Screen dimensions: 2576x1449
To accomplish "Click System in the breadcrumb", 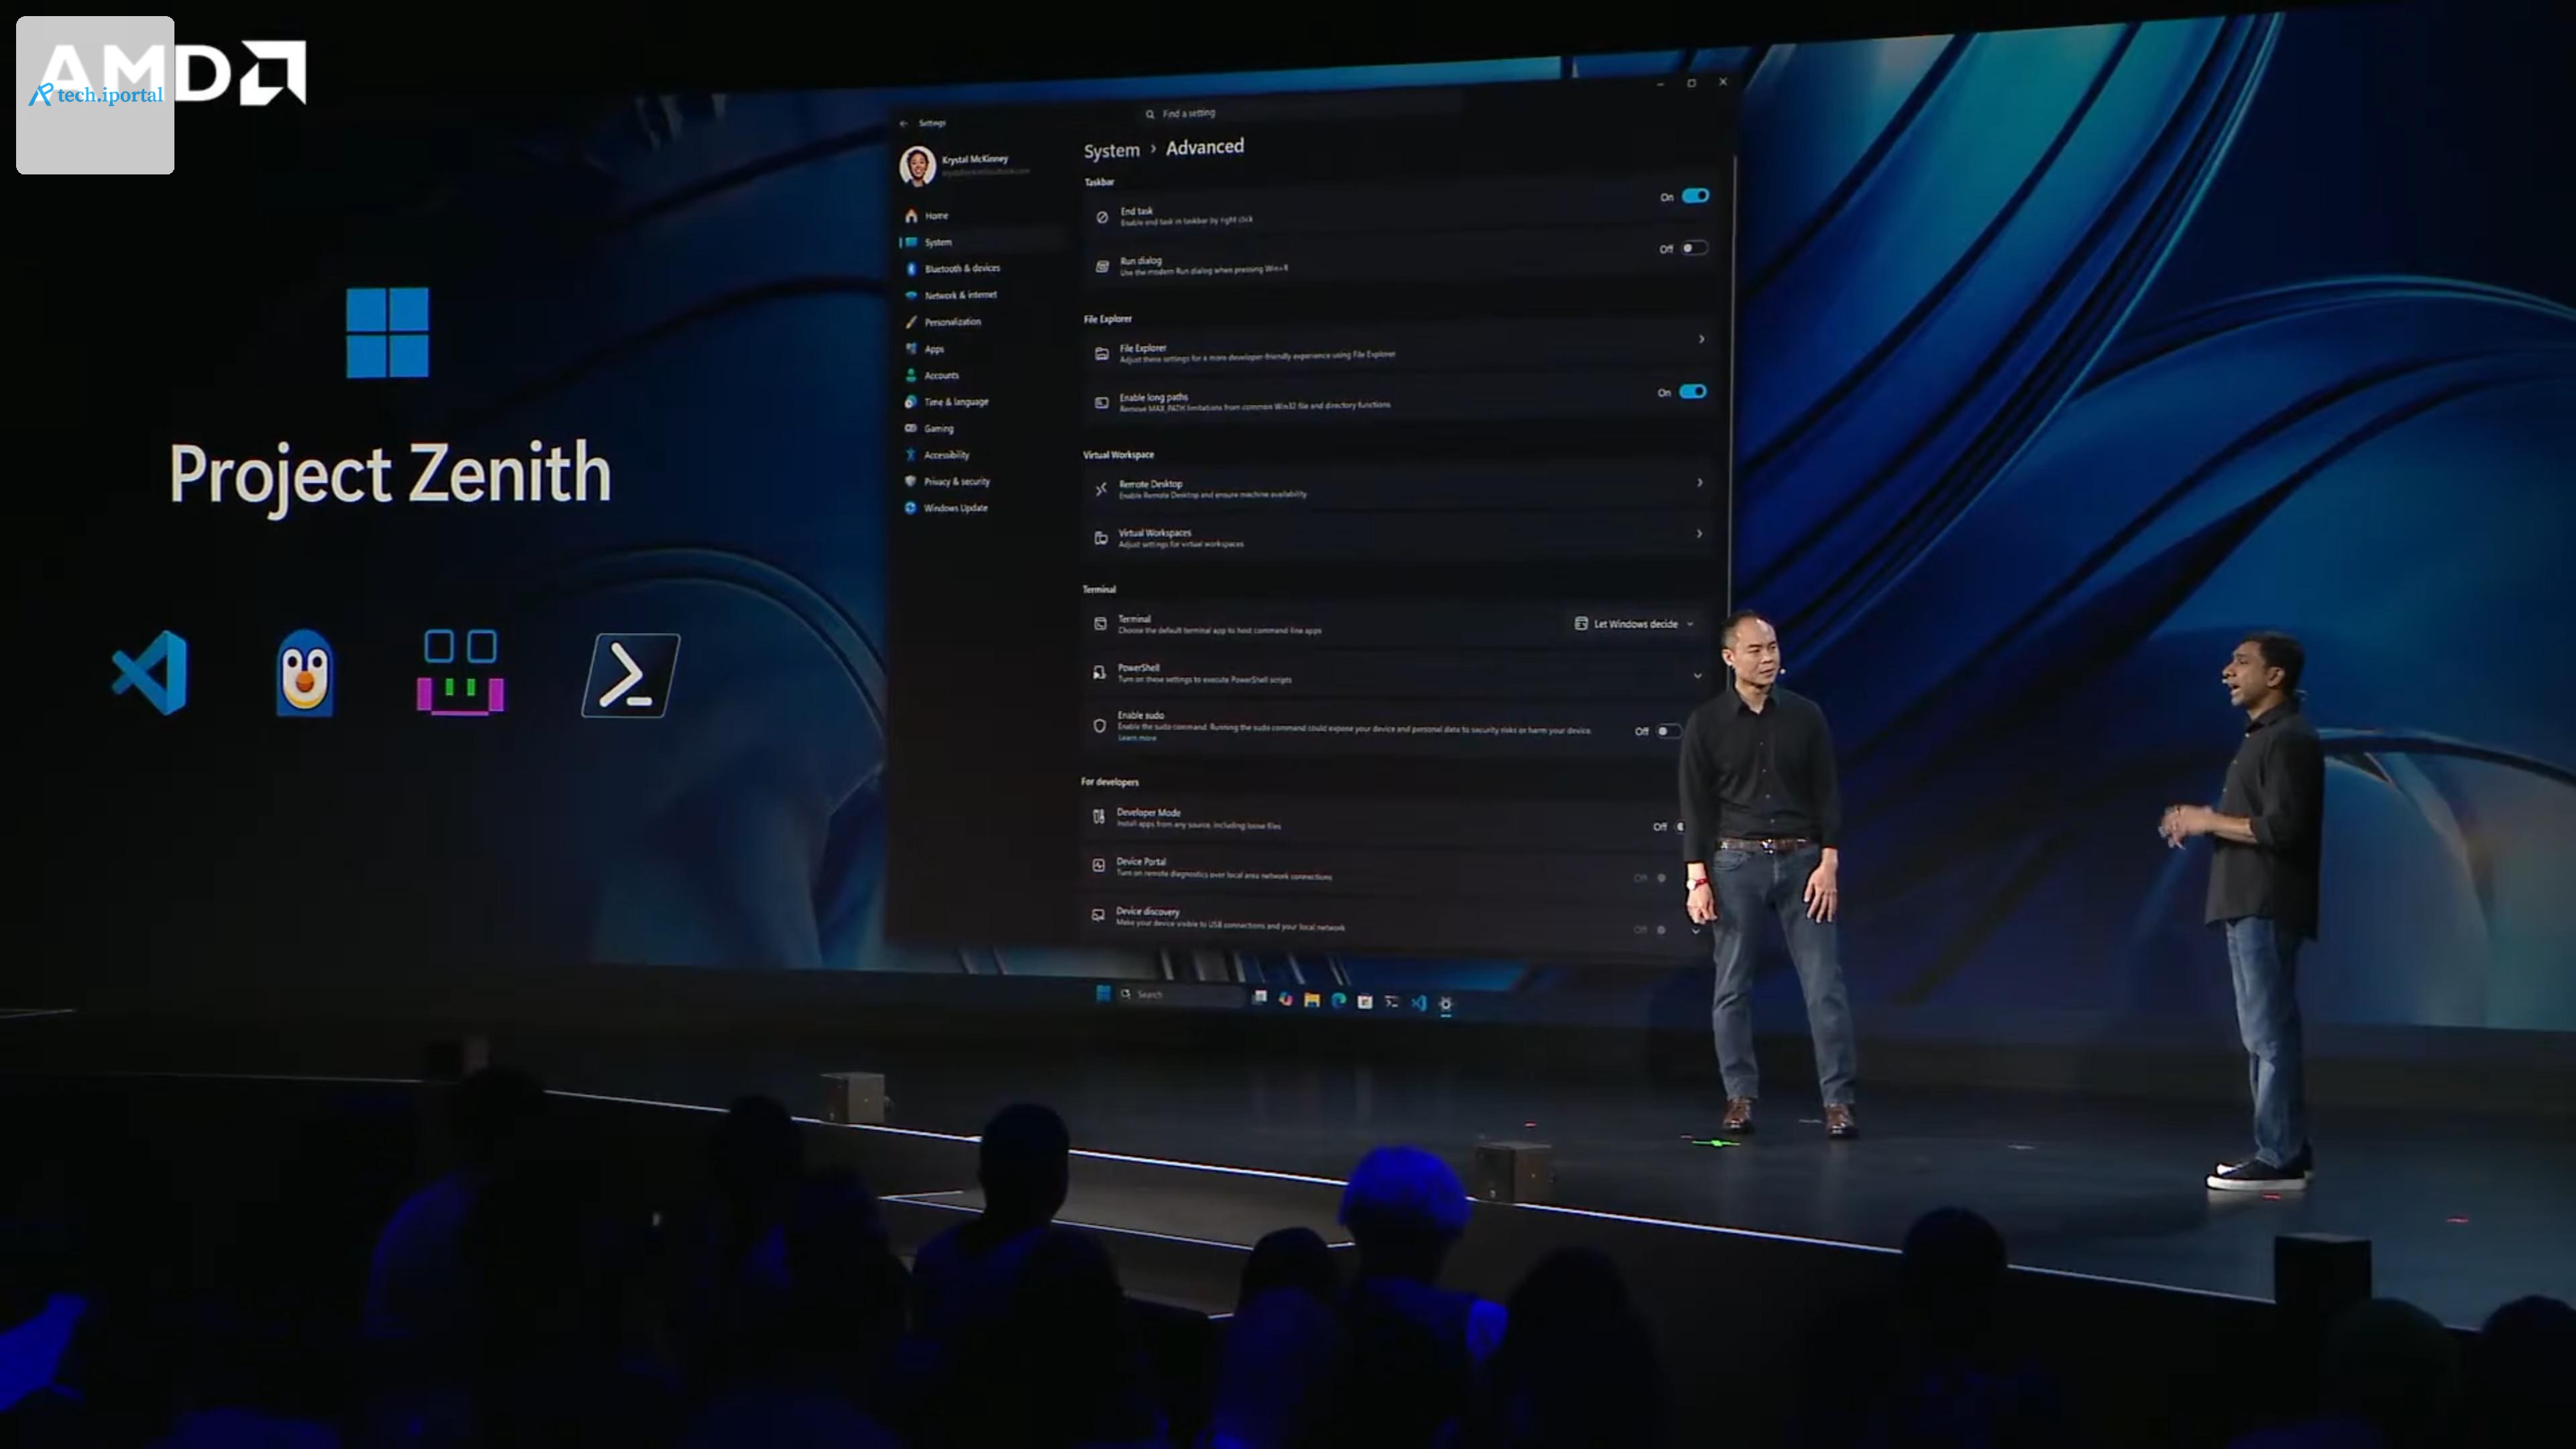I will (x=1112, y=151).
